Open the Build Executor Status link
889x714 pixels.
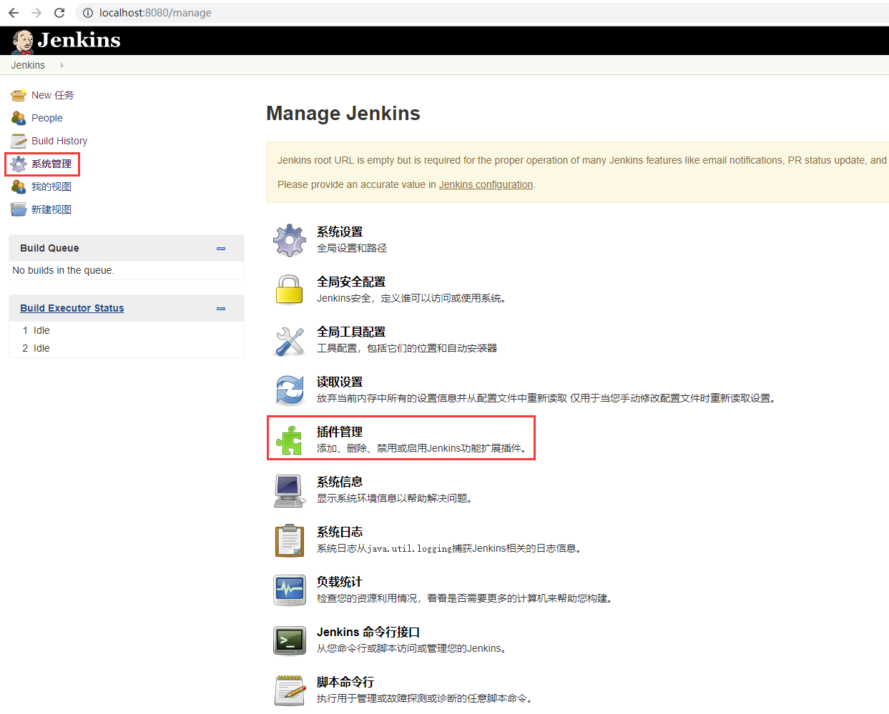click(72, 308)
